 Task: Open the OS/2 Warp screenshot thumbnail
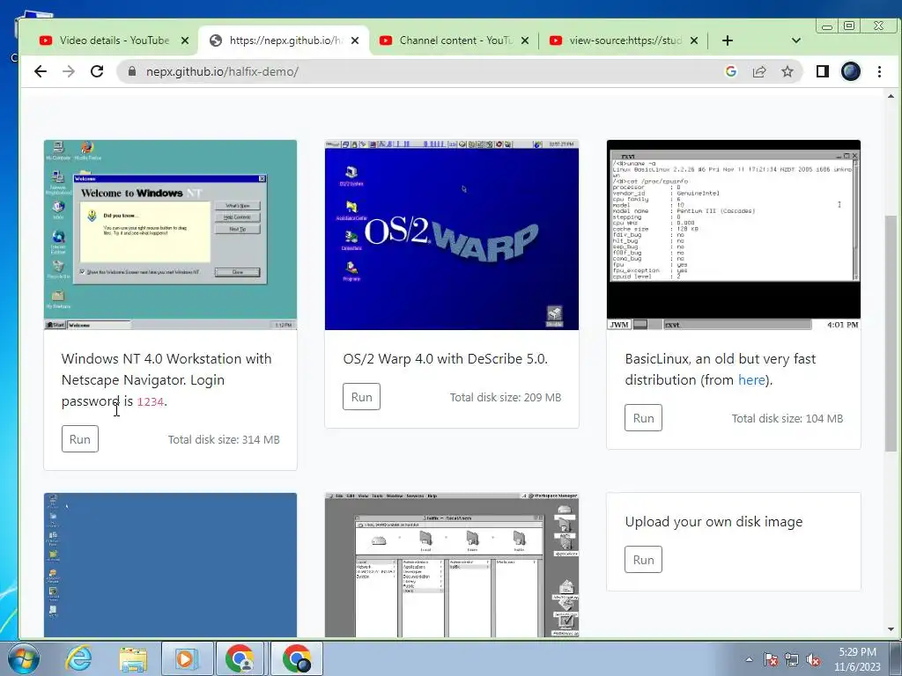(x=452, y=235)
